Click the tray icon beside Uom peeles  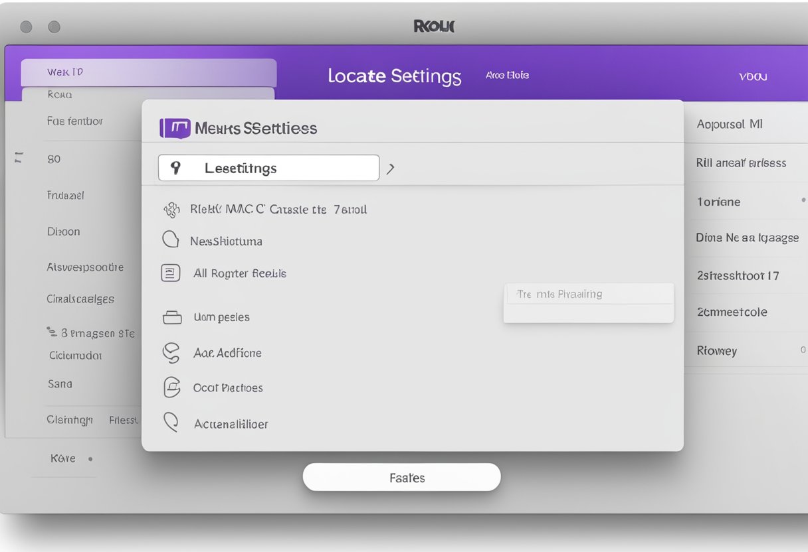pos(172,317)
